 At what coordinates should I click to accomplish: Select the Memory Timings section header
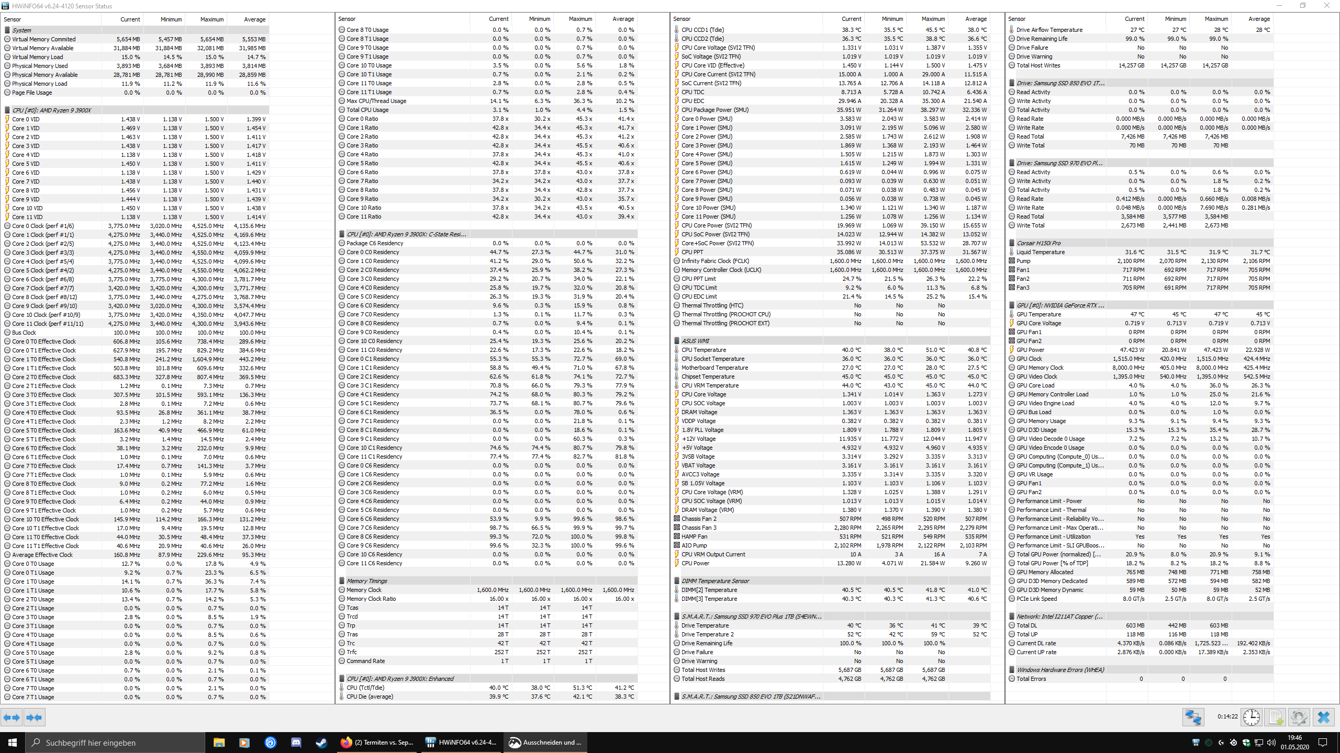[366, 581]
